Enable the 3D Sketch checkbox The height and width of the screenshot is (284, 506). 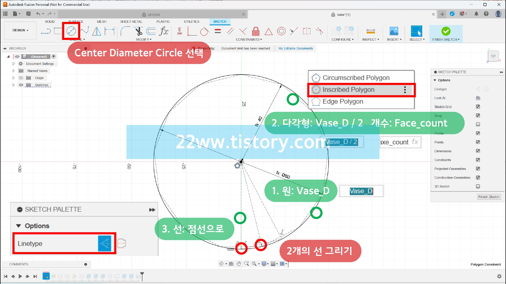click(478, 186)
